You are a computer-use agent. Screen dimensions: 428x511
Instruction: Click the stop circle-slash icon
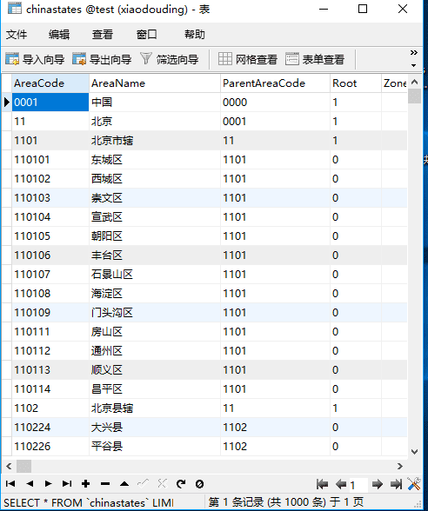[200, 484]
